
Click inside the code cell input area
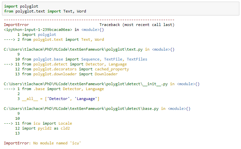click(120, 9)
